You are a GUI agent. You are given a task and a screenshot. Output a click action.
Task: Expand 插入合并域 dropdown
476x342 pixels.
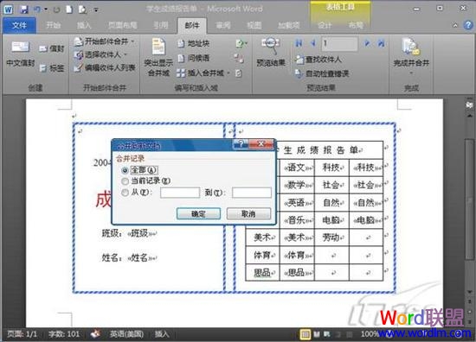[x=203, y=73]
